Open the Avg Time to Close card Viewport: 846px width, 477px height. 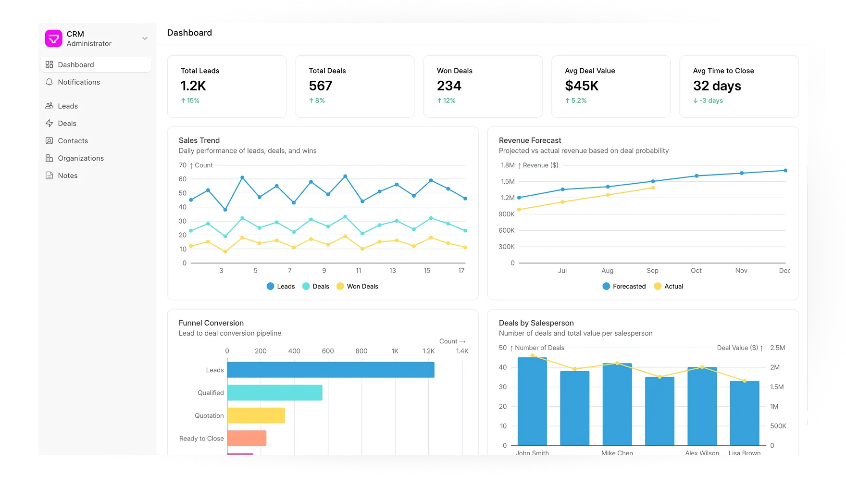click(x=738, y=86)
